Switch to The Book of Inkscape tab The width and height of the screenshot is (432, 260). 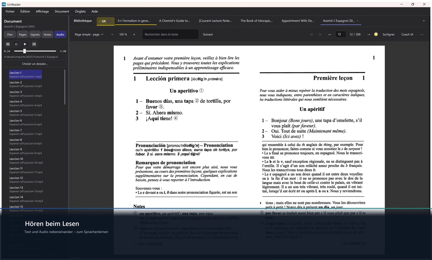click(x=256, y=21)
